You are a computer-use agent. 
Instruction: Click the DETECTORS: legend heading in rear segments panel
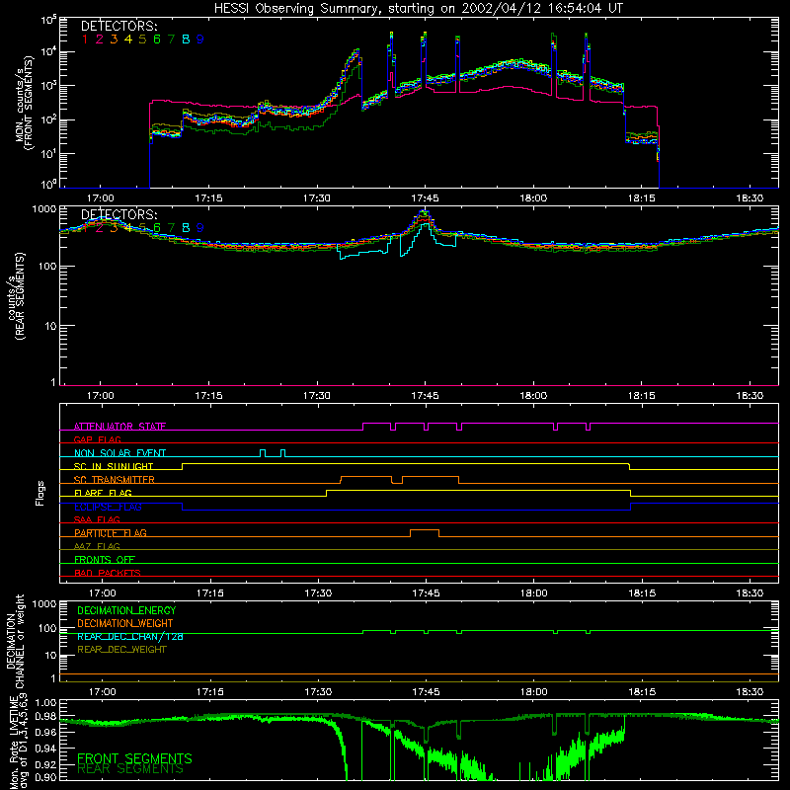(x=119, y=215)
